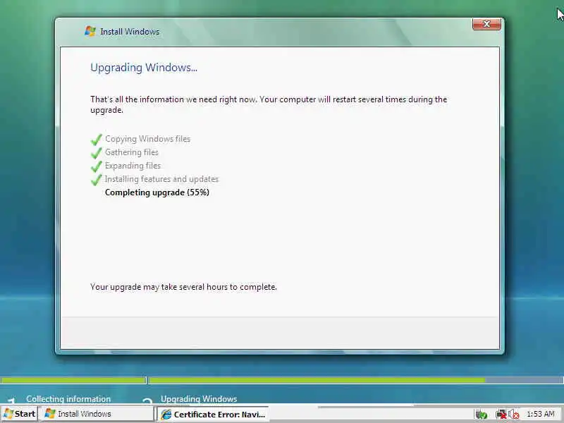Close the Install Windows dialog

(486, 24)
